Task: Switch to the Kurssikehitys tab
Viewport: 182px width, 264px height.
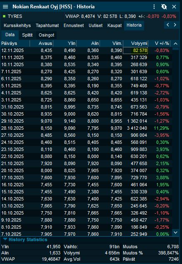Action: point(17,25)
